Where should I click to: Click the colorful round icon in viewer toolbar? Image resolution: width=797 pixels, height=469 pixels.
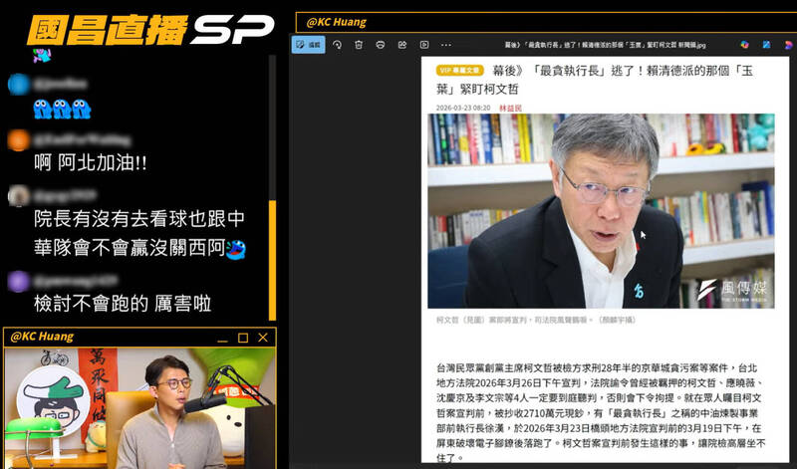point(744,45)
